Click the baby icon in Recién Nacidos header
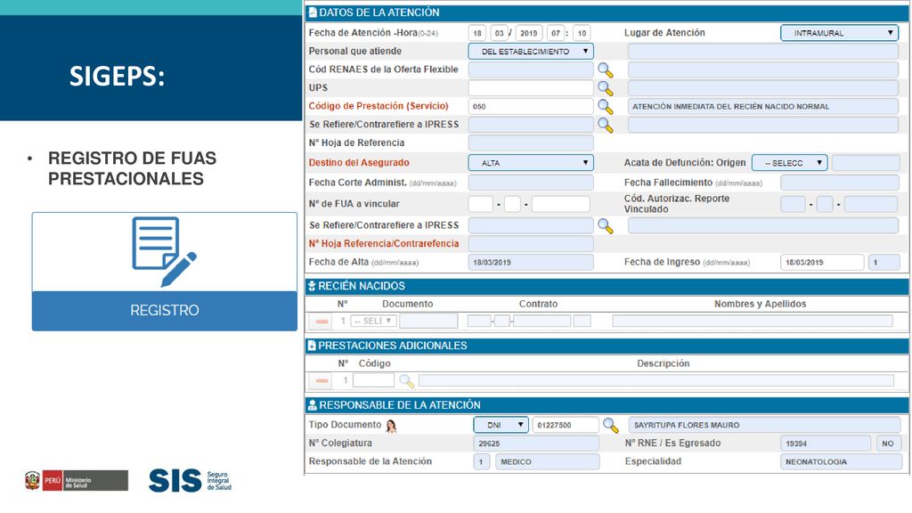Image resolution: width=912 pixels, height=513 pixels. (x=312, y=286)
